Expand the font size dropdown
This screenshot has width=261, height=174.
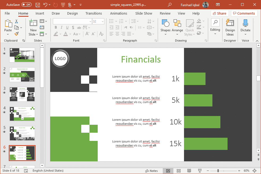point(102,21)
